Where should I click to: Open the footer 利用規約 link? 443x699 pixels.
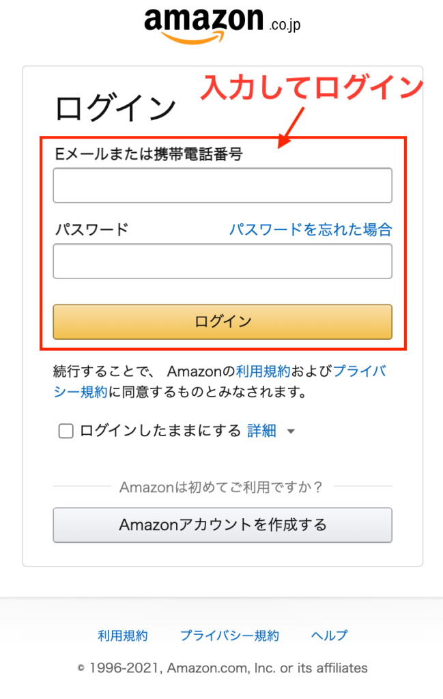coord(123,636)
